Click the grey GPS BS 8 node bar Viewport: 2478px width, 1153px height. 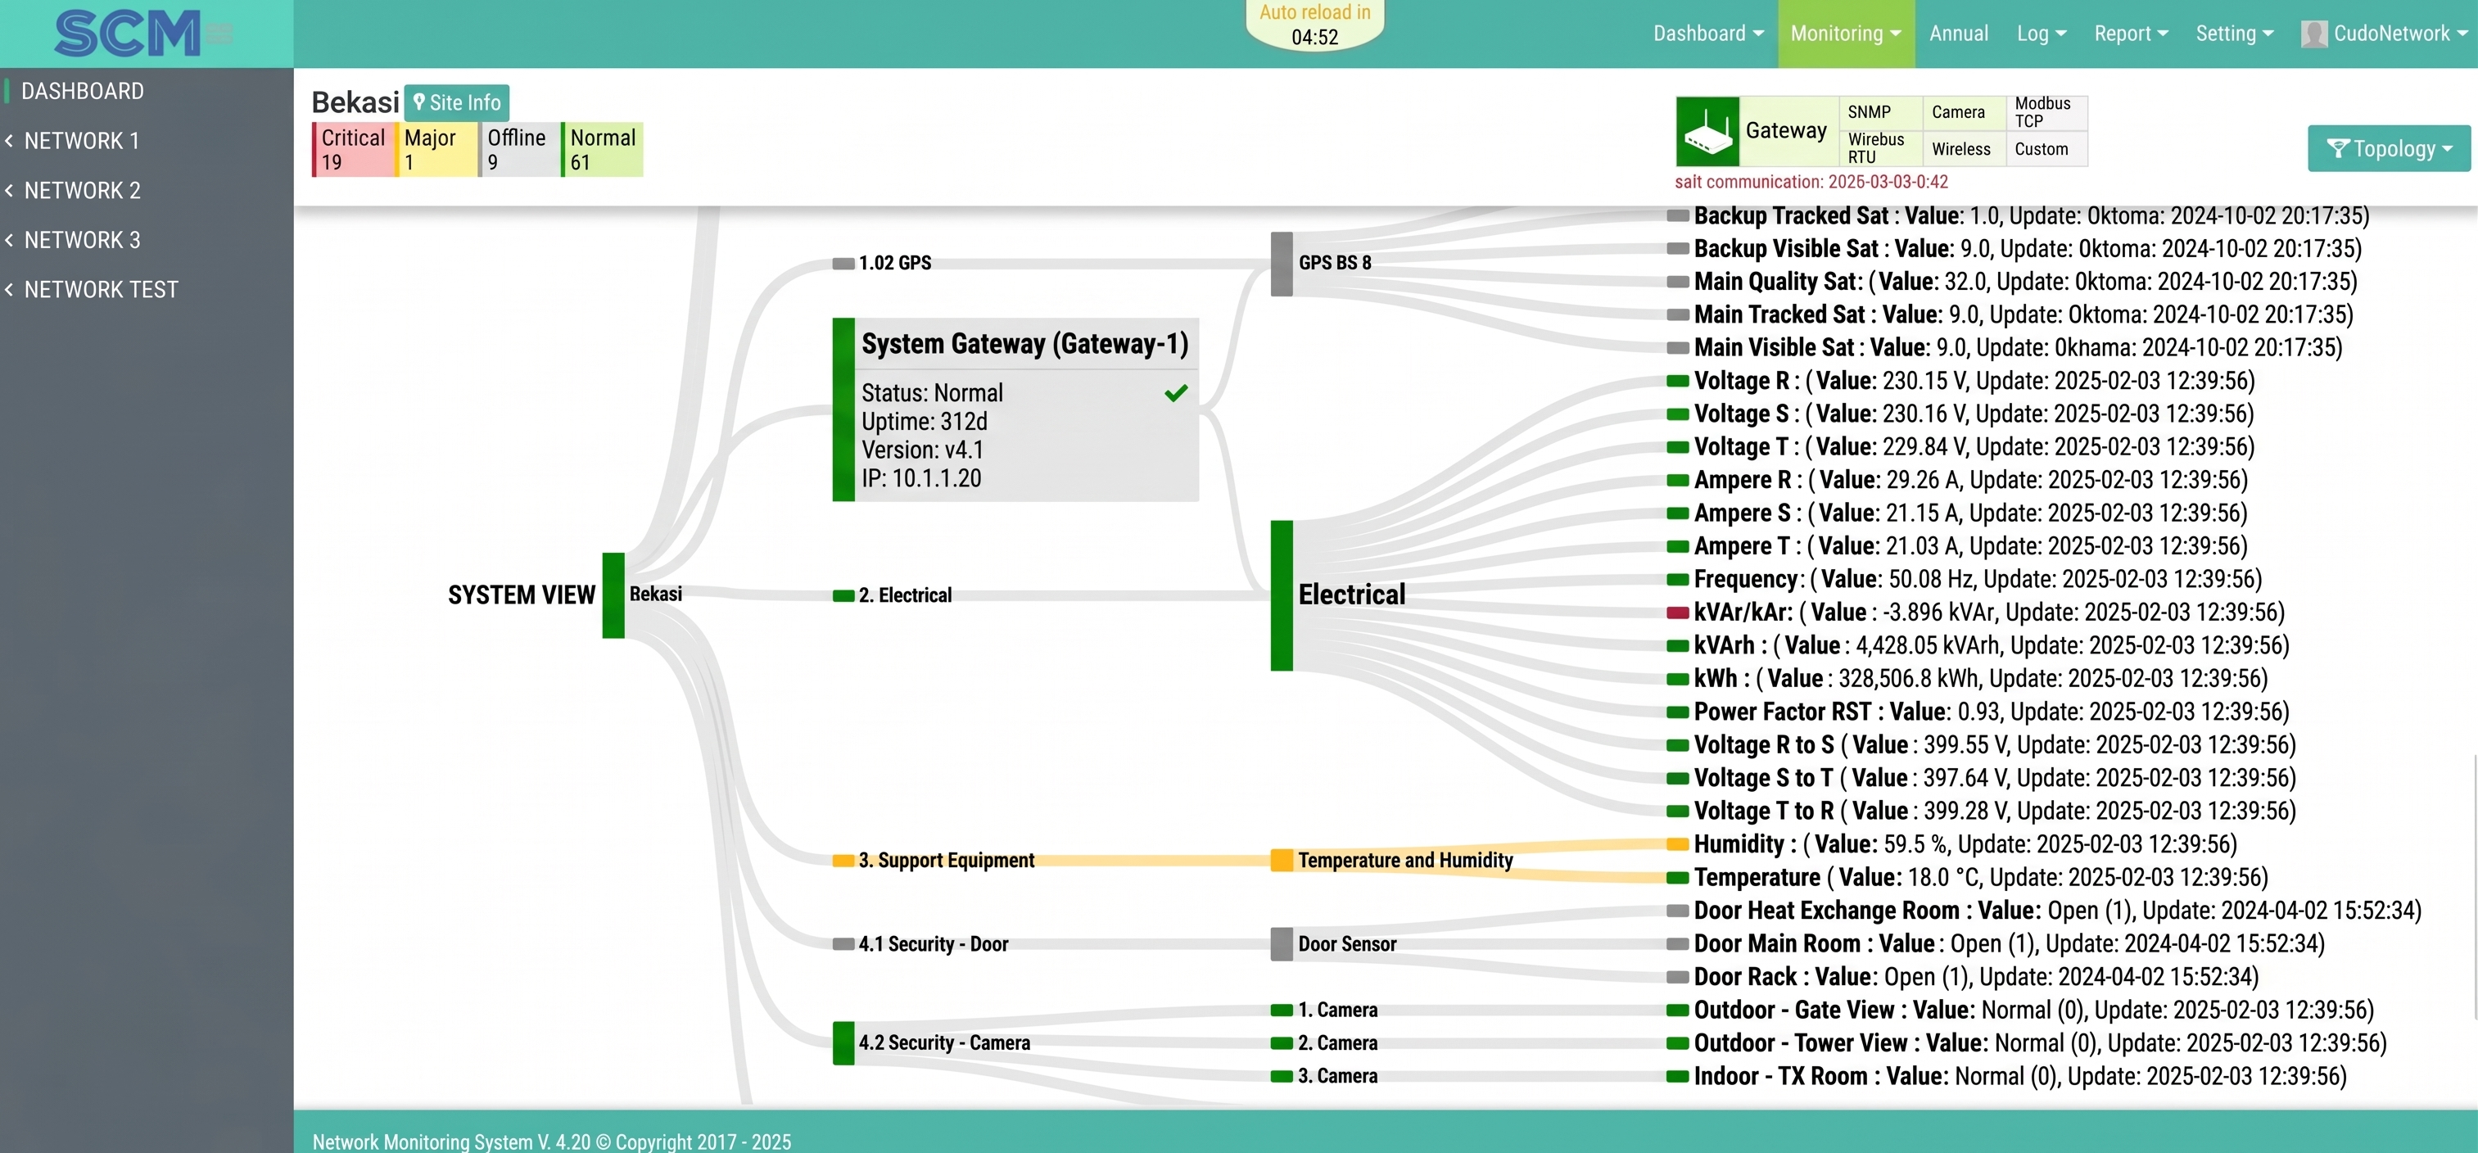pyautogui.click(x=1282, y=264)
